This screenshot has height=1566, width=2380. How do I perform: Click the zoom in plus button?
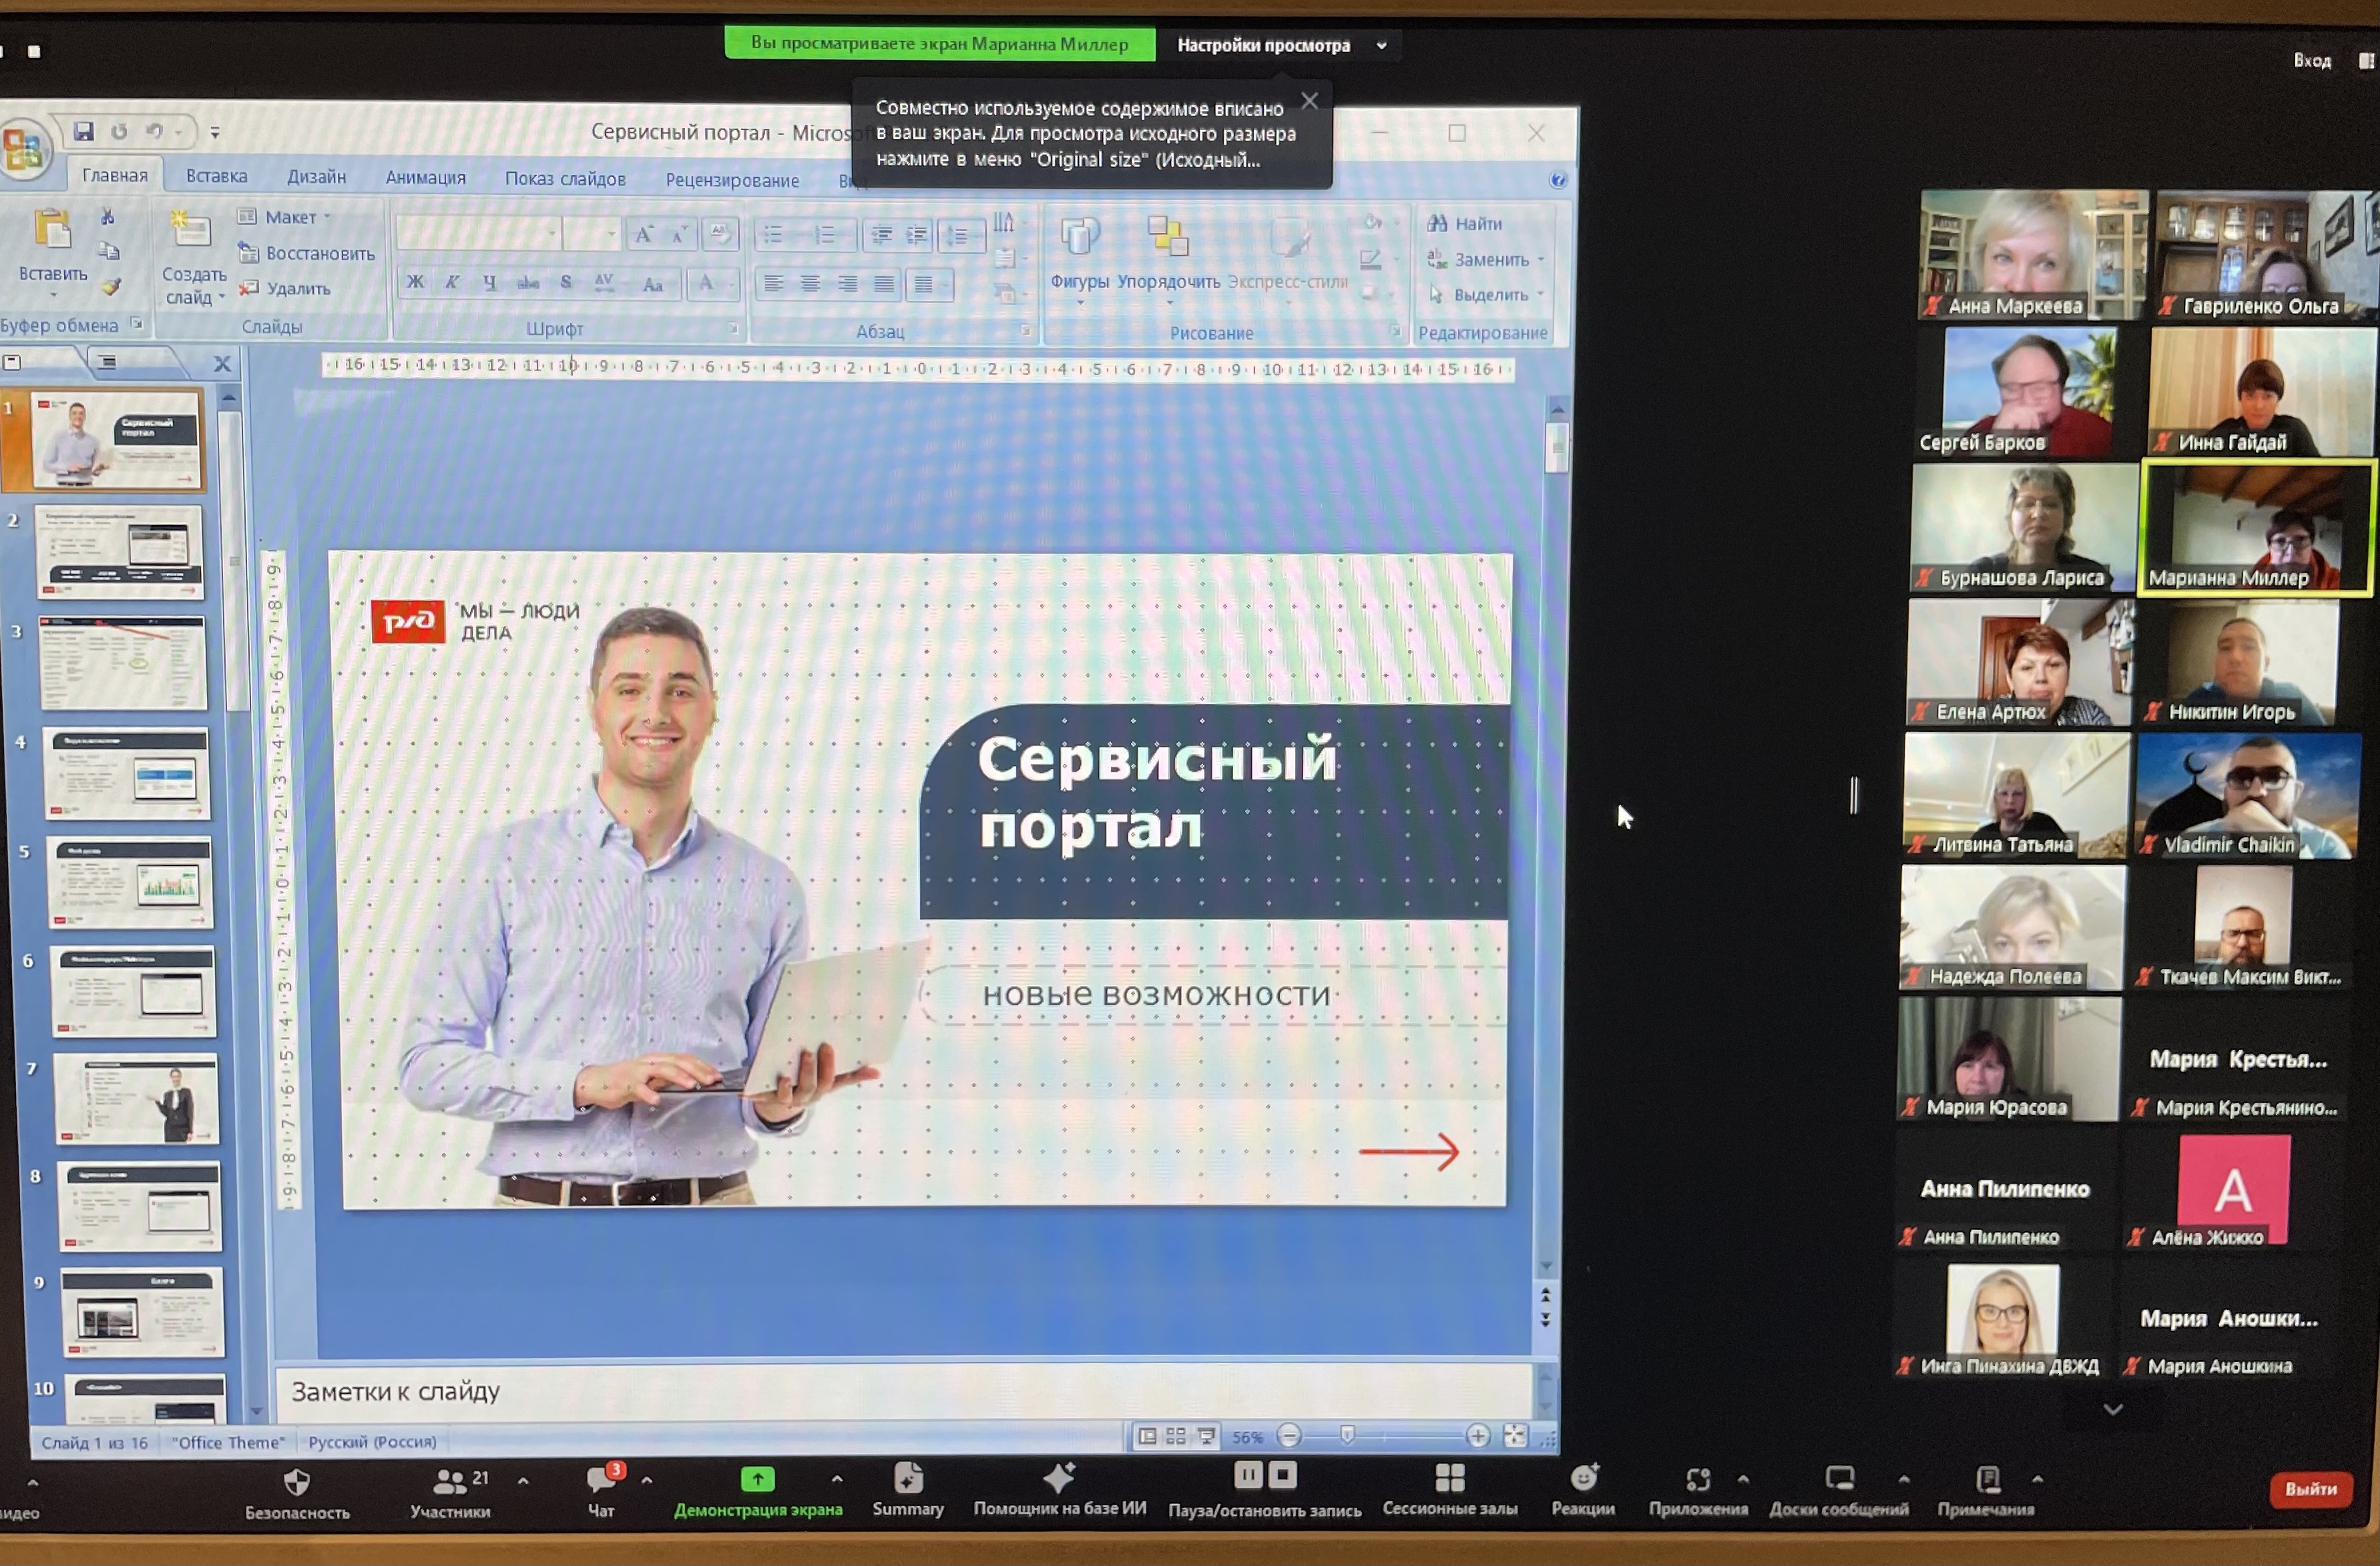[x=1477, y=1436]
